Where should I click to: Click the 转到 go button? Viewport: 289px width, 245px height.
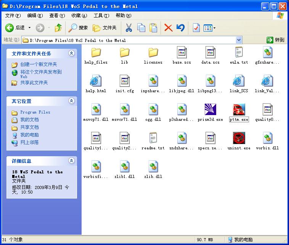pos(275,40)
